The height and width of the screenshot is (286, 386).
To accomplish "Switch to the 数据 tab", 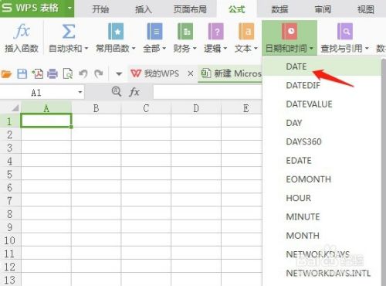I will [279, 9].
